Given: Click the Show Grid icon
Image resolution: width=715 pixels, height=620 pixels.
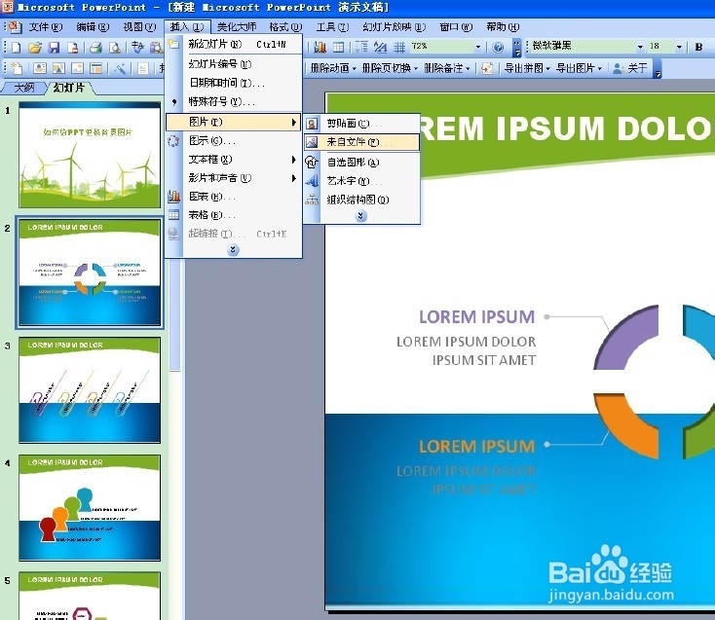Looking at the screenshot, I should coord(399,47).
